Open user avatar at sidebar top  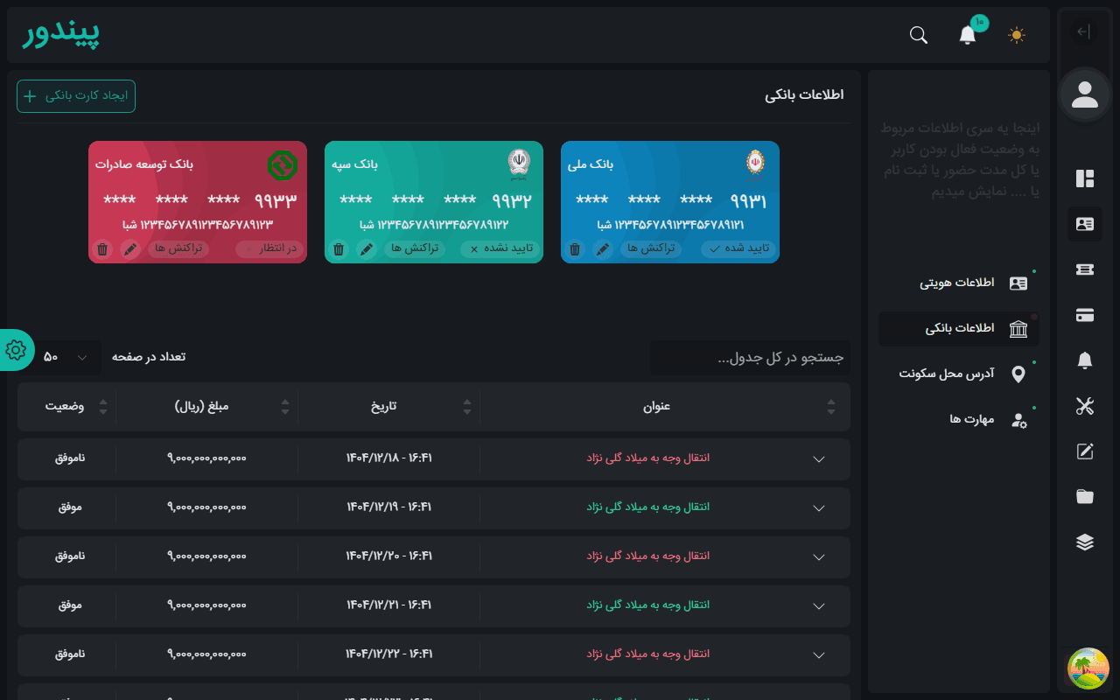pos(1085,94)
